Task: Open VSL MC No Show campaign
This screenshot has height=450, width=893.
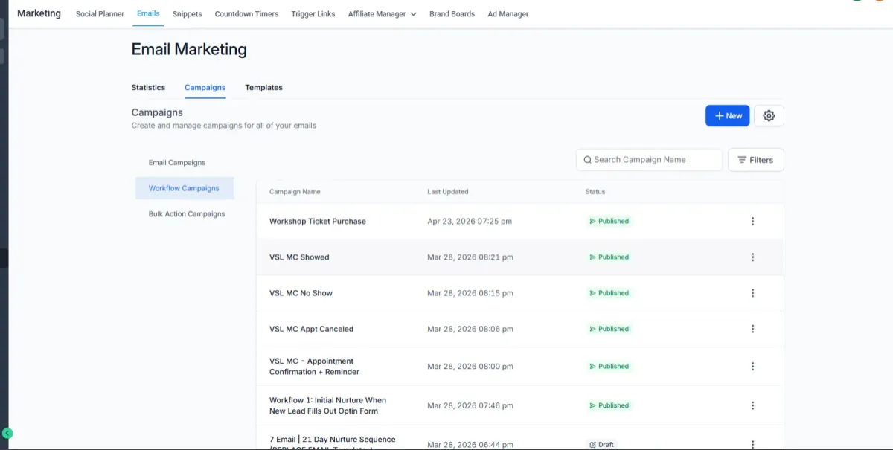Action: pyautogui.click(x=301, y=293)
